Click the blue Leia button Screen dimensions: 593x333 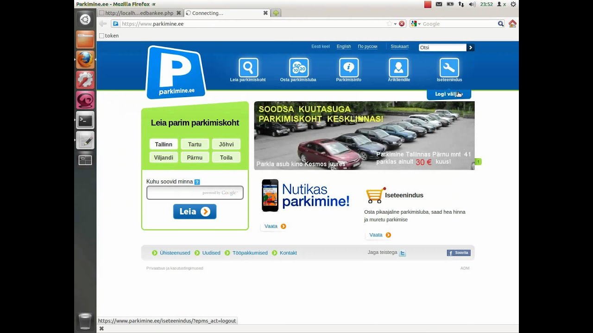pos(195,211)
